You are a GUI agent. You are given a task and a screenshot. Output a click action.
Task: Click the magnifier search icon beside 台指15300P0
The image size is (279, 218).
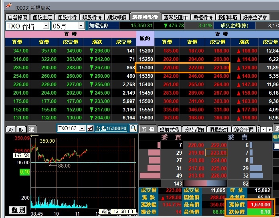(x=133, y=128)
